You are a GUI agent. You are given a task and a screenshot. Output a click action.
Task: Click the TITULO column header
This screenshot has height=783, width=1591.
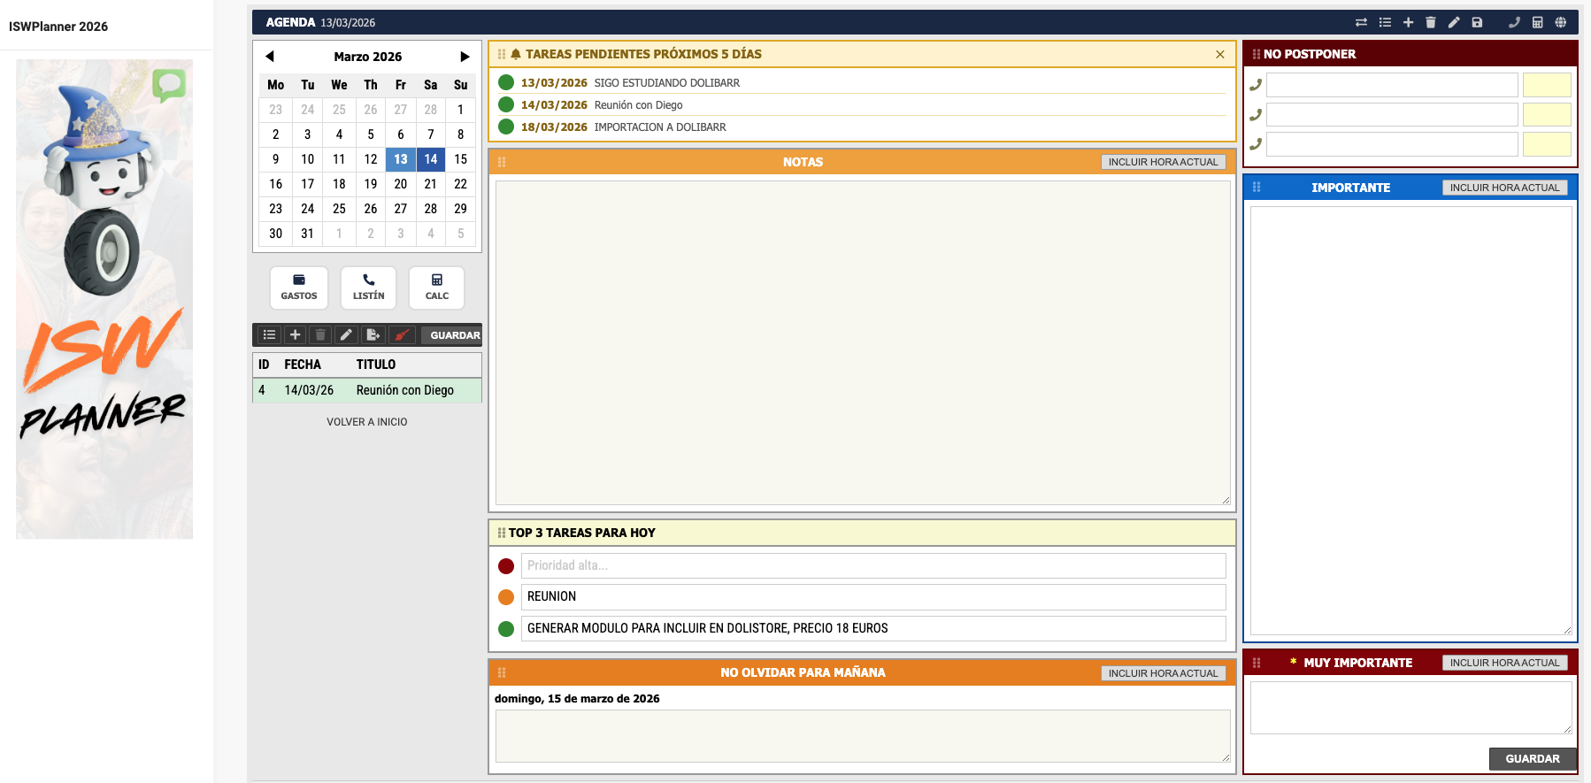pos(376,365)
